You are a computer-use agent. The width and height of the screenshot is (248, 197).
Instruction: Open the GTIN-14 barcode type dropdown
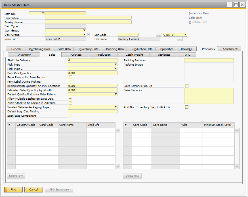[x=185, y=35]
